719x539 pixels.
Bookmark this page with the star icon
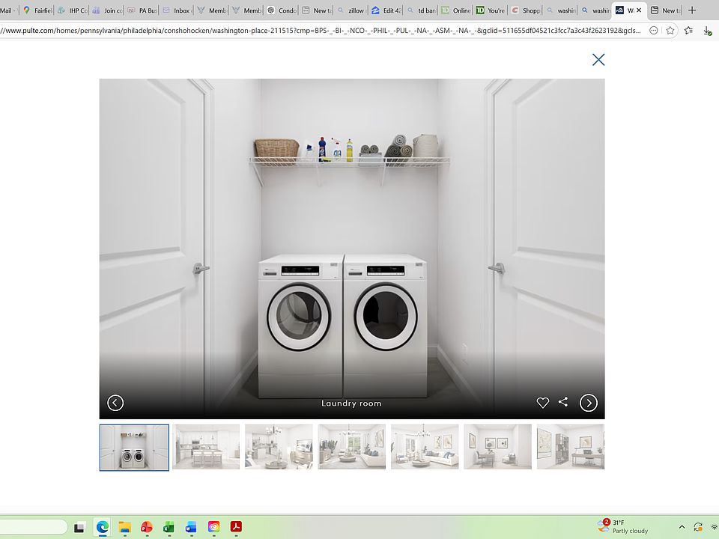670,30
